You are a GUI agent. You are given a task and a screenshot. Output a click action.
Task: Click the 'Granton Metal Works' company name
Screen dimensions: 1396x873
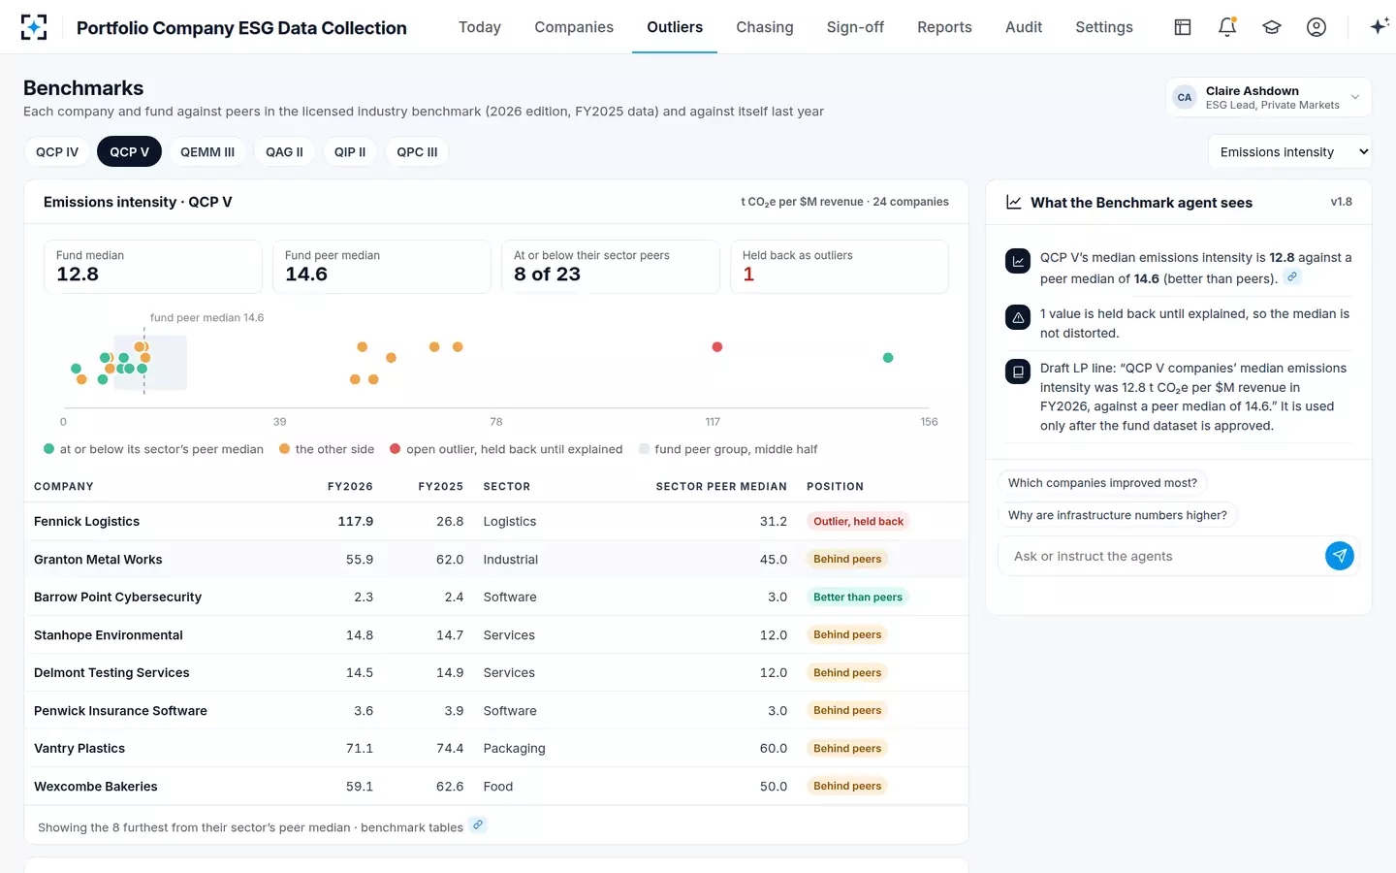click(98, 560)
